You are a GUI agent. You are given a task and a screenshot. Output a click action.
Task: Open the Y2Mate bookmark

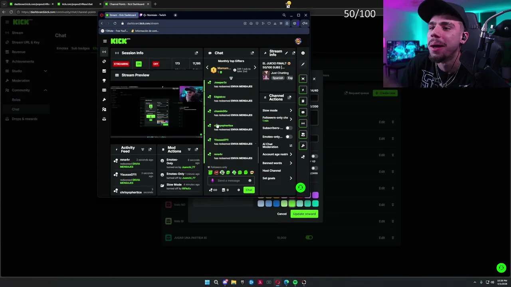[x=115, y=31]
